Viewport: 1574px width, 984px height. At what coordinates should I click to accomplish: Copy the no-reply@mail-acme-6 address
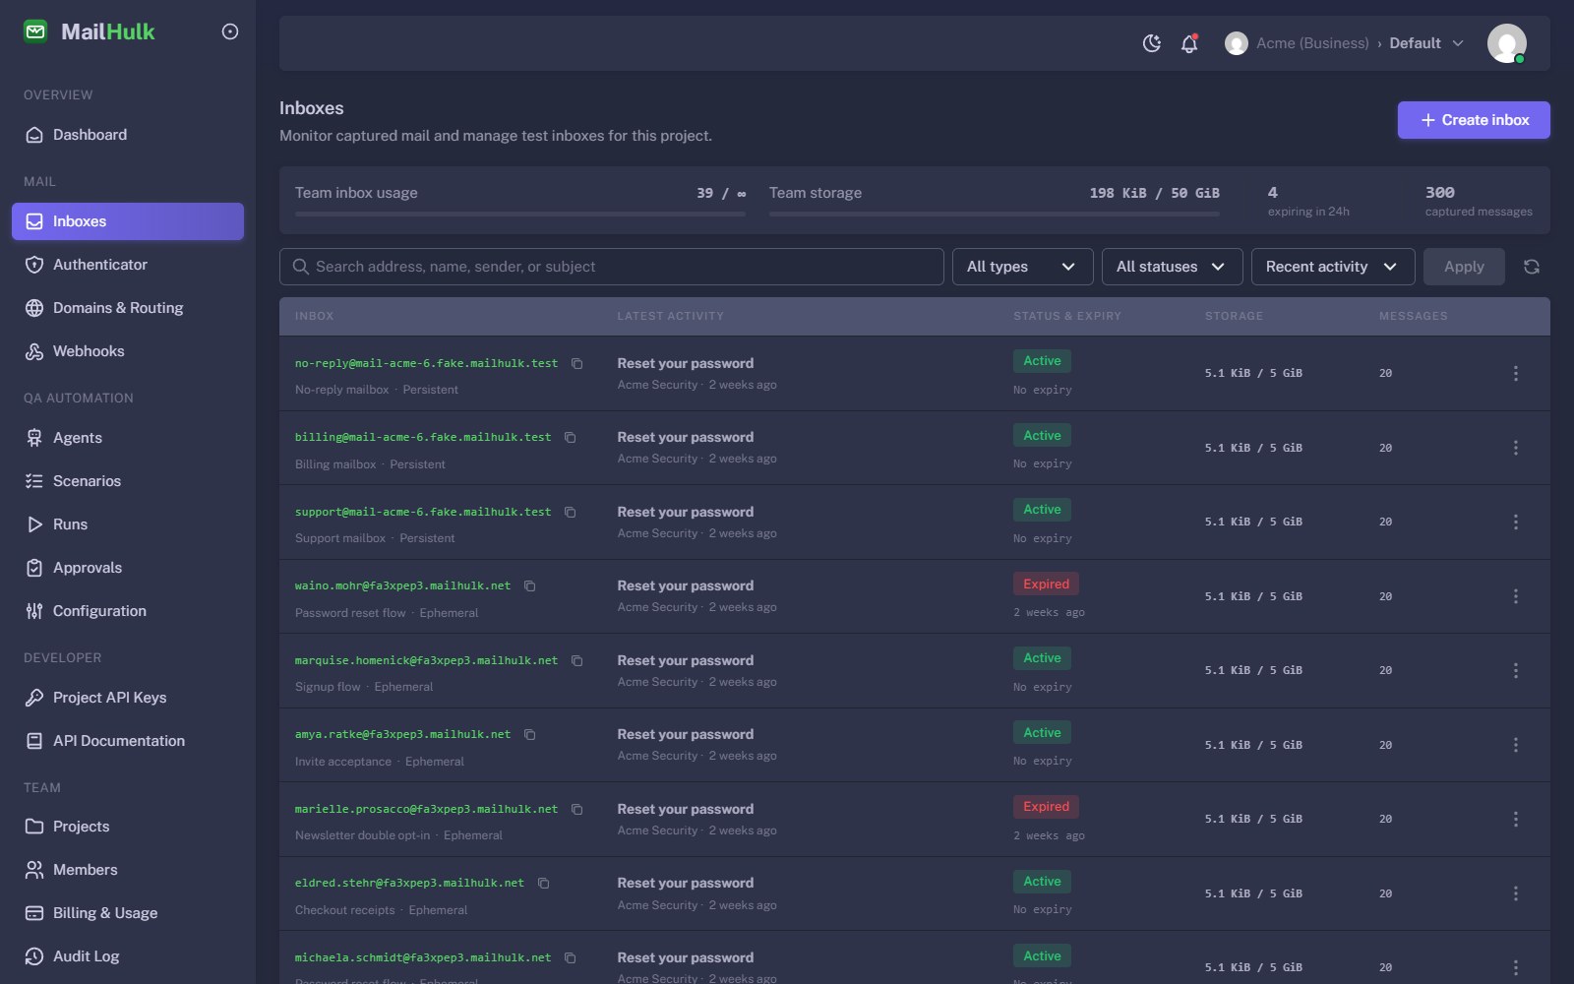(x=577, y=363)
